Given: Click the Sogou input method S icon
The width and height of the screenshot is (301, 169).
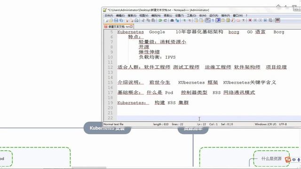Looking at the screenshot, I should pos(287,160).
